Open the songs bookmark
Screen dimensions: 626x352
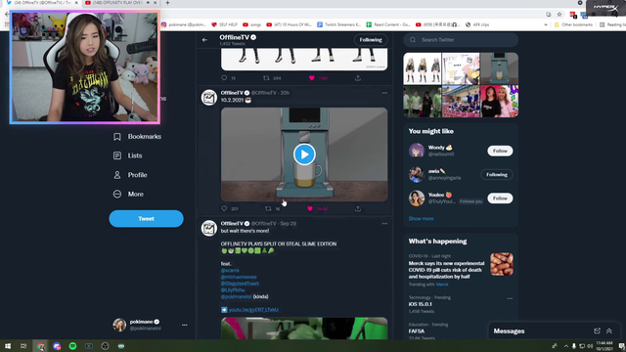[x=252, y=24]
